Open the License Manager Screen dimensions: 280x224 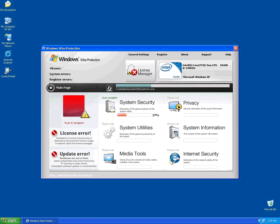tap(140, 71)
